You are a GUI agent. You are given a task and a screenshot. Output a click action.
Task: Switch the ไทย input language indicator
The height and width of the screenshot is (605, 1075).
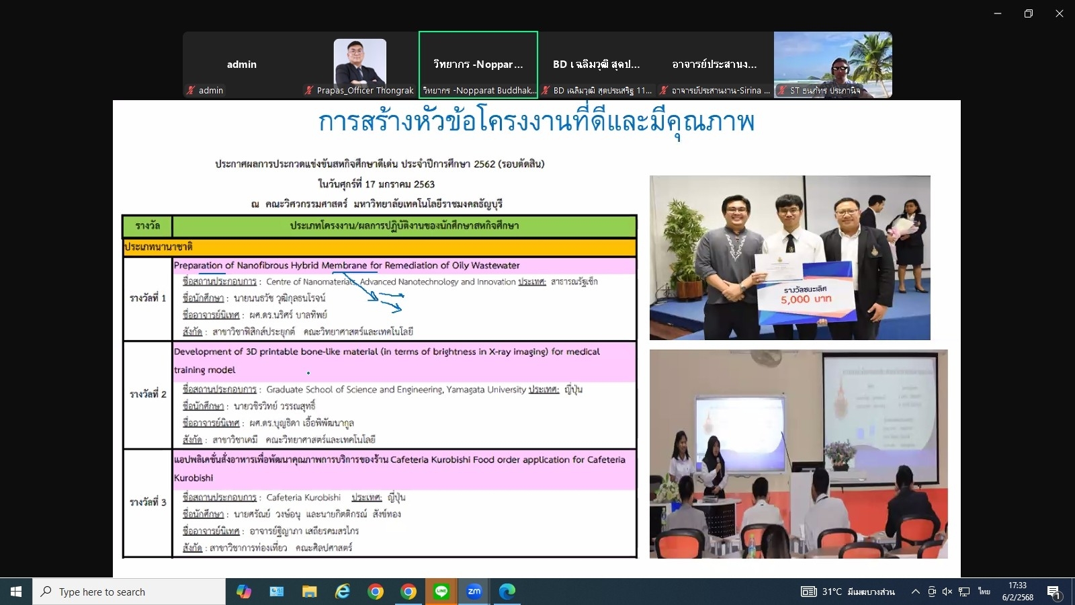click(x=984, y=592)
